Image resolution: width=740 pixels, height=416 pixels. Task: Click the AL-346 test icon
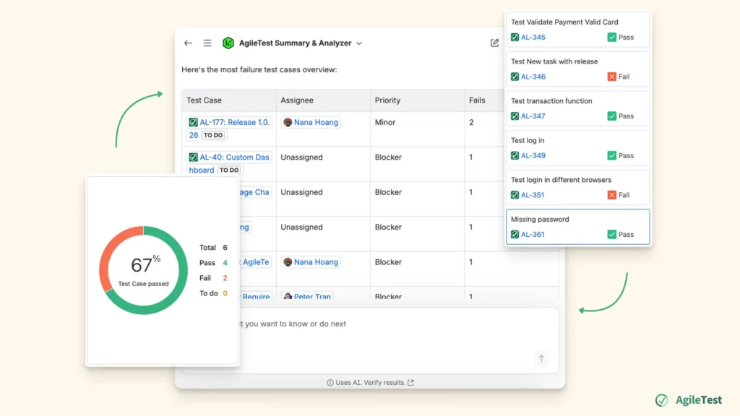click(515, 77)
